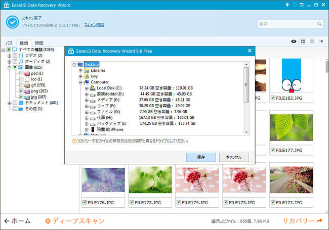The image size is (329, 230).
Task: Click the images category icon
Action: click(x=21, y=67)
